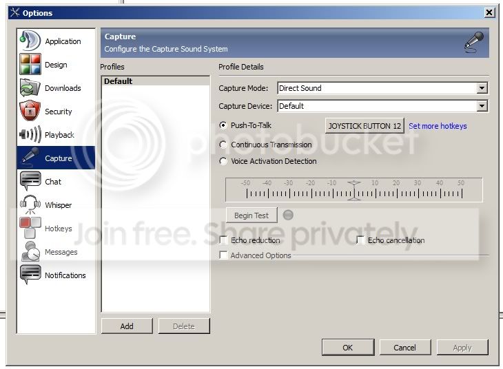
Task: Switch to the Hotkeys page label
Action: [59, 229]
